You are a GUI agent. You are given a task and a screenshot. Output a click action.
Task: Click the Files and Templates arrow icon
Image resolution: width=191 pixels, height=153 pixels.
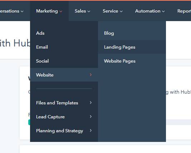(90, 103)
